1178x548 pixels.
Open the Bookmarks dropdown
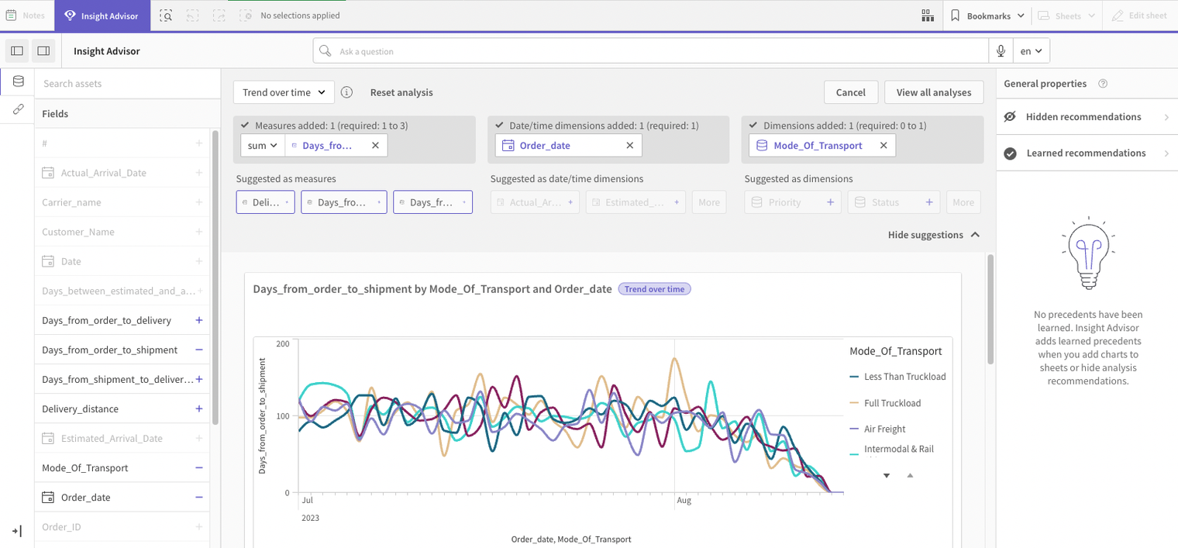click(x=987, y=16)
